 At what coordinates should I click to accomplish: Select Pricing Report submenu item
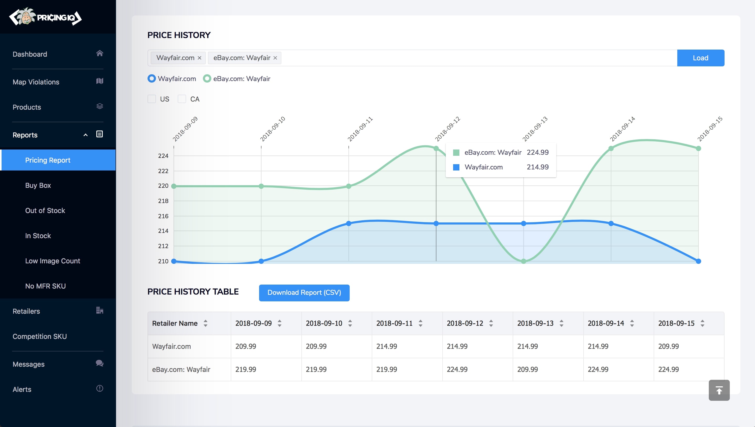pyautogui.click(x=58, y=160)
